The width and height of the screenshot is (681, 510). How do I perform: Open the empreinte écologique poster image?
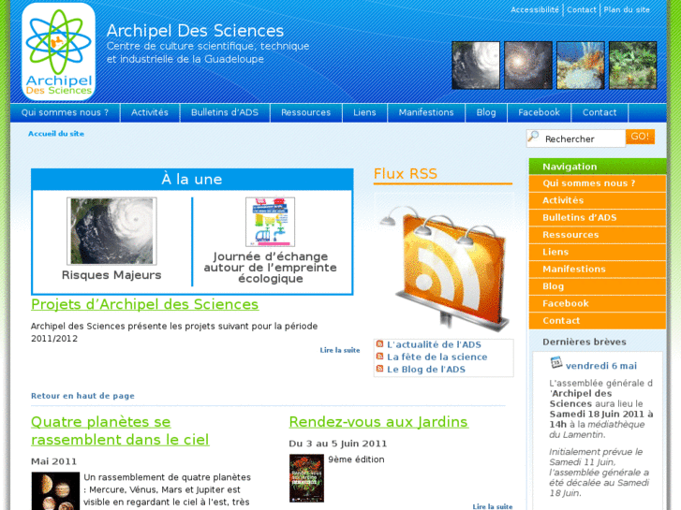click(x=270, y=222)
